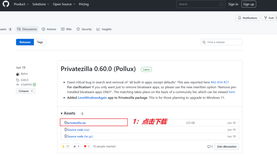Screen dimensions: 277x155
Task: Click the tag icon beside 0.60.0
Action: tap(18, 80)
